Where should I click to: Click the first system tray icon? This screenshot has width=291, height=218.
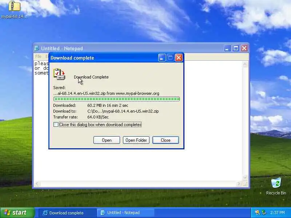click(x=257, y=213)
